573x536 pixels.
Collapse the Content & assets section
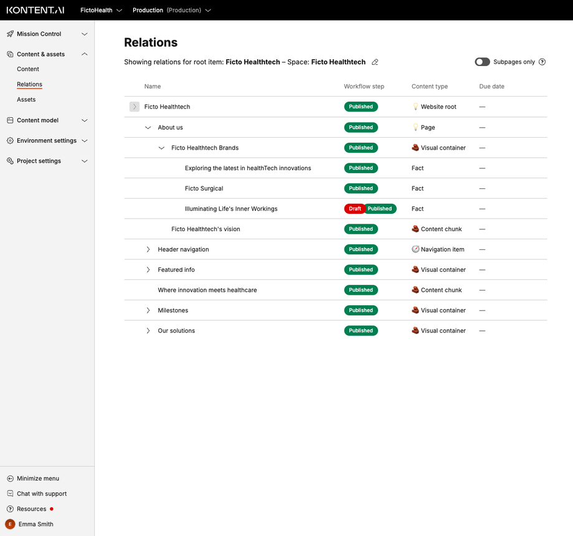click(84, 54)
